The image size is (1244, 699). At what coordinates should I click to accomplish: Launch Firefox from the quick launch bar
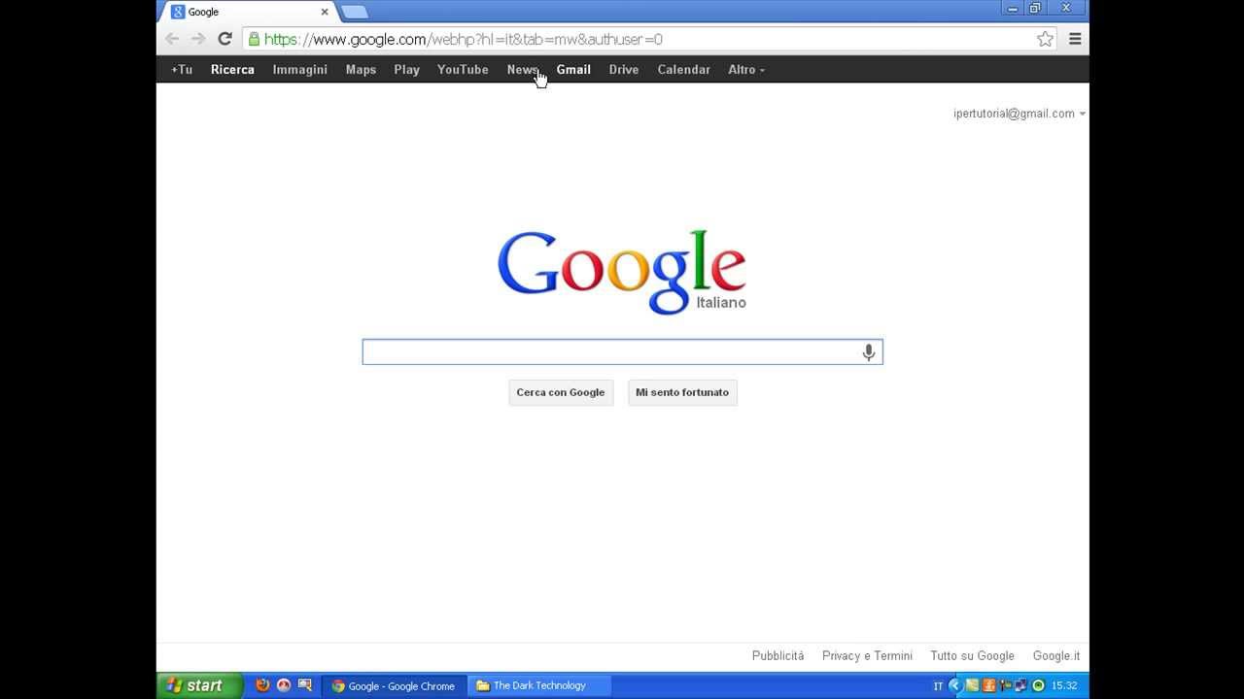coord(262,685)
